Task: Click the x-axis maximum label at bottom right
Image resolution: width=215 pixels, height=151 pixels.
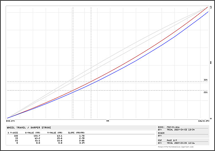Action: (203, 121)
